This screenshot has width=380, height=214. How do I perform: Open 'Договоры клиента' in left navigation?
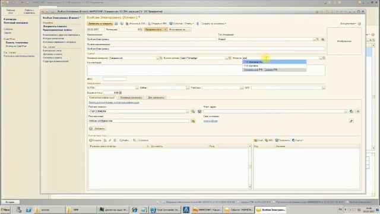[x=53, y=54]
